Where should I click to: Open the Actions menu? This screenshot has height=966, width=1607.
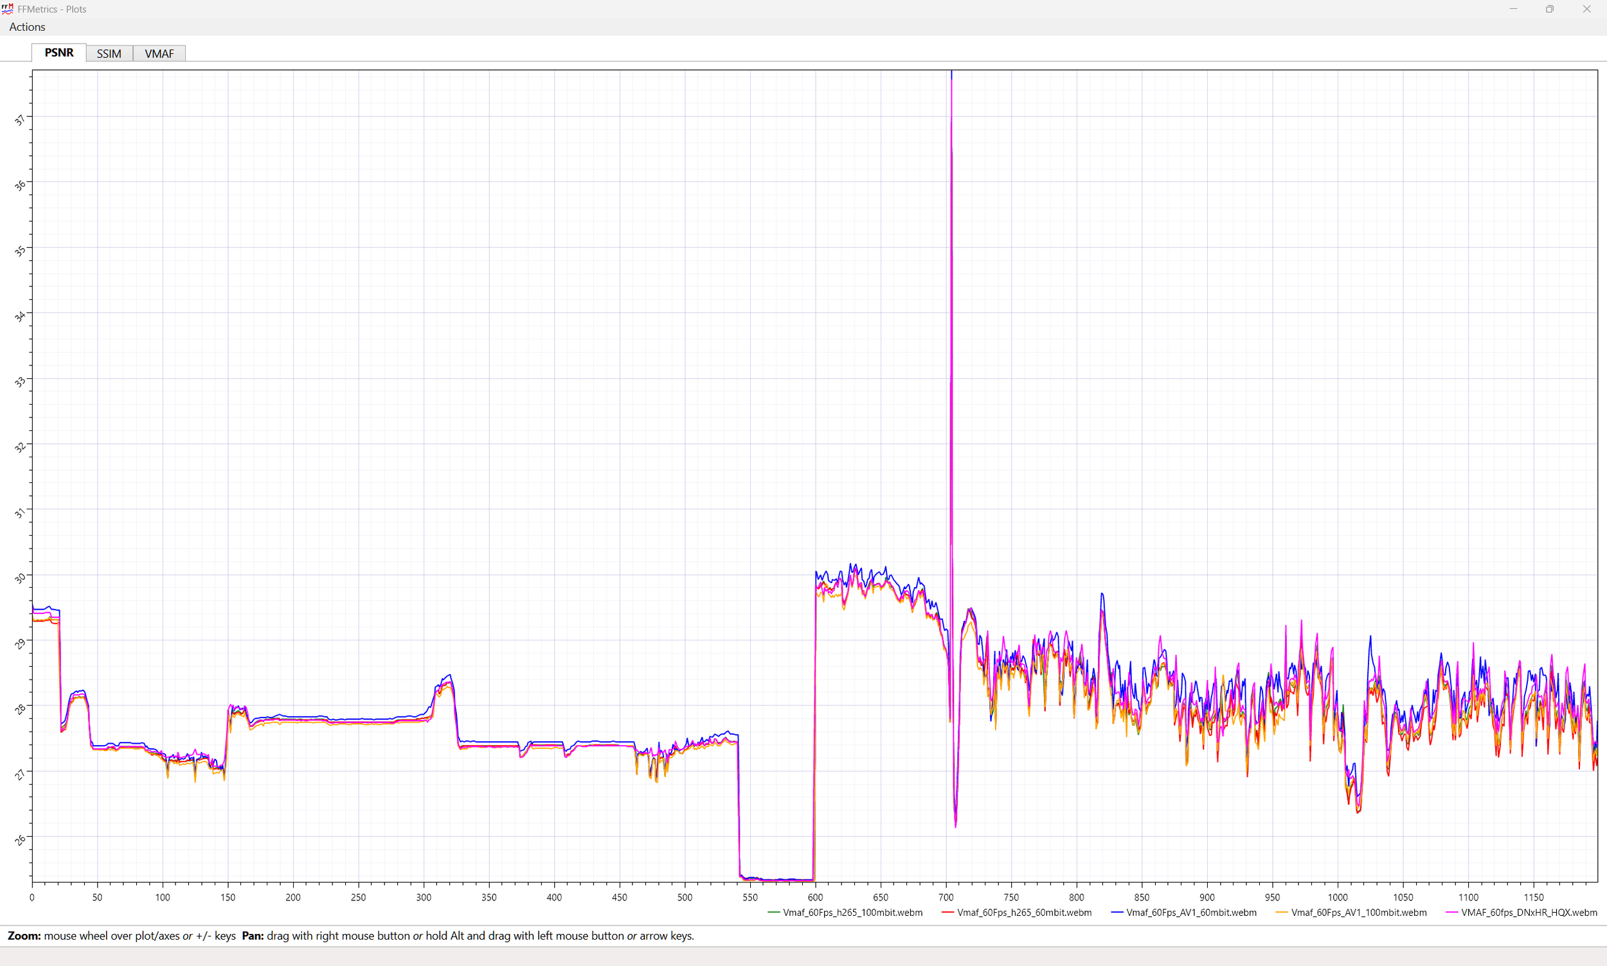[x=28, y=27]
